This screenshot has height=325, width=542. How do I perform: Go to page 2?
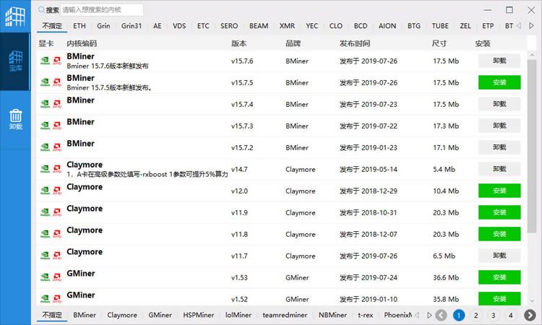click(x=476, y=315)
